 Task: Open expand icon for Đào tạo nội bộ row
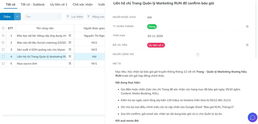click(x=70, y=35)
